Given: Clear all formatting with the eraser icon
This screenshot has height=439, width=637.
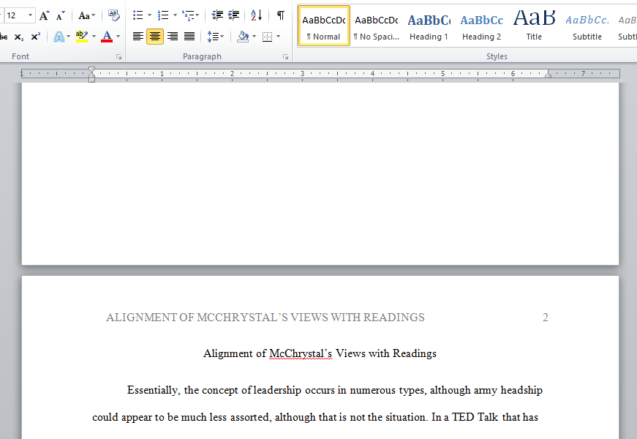Looking at the screenshot, I should coord(114,16).
